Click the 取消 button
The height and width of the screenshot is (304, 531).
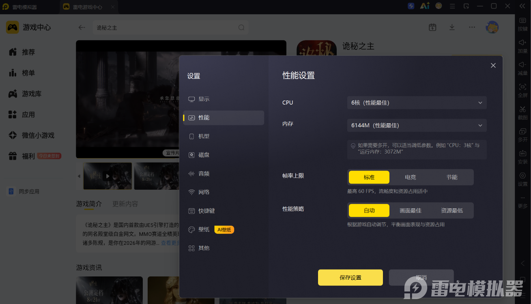click(x=421, y=278)
